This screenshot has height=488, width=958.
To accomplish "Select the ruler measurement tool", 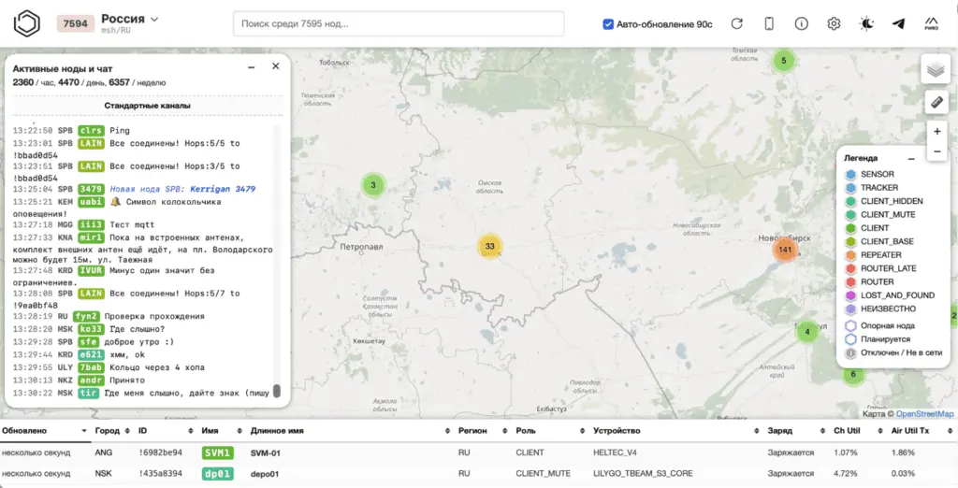I will click(x=936, y=101).
